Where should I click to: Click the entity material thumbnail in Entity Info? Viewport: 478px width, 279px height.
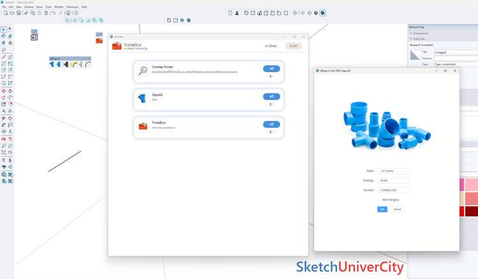(x=415, y=55)
